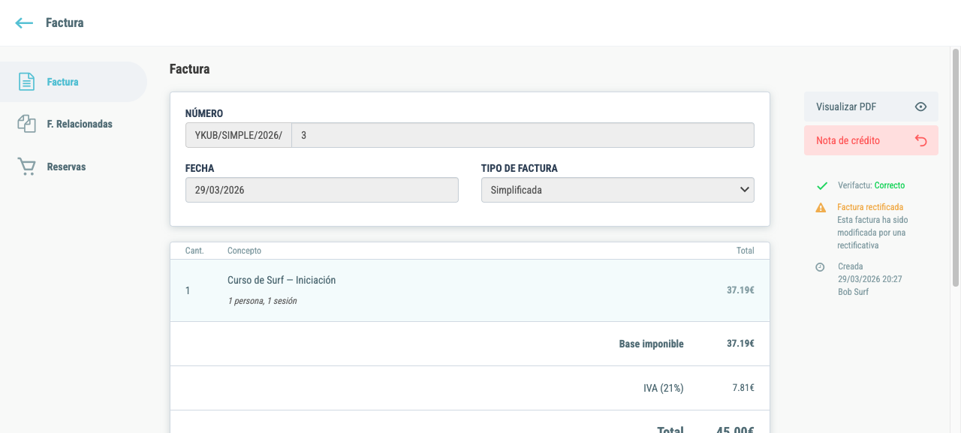This screenshot has width=961, height=433.
Task: Click the NÚMERO field label
Action: point(204,114)
